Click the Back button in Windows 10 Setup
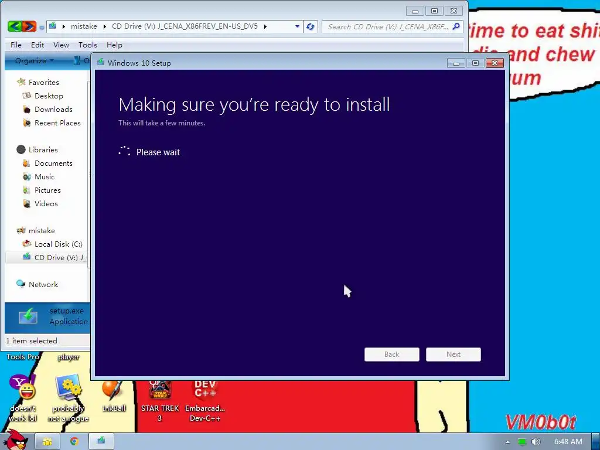 [392, 354]
